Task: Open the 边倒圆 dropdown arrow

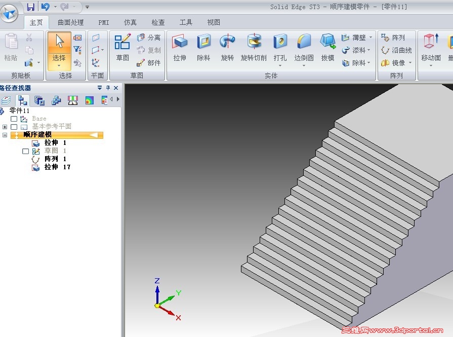Action: 304,66
